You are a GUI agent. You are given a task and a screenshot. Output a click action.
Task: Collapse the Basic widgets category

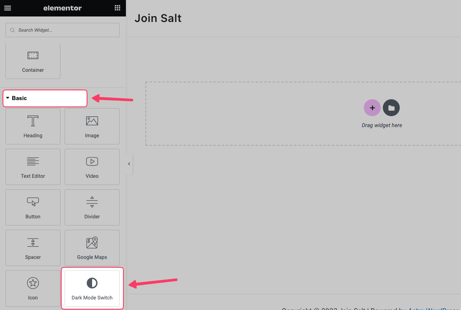pyautogui.click(x=45, y=98)
